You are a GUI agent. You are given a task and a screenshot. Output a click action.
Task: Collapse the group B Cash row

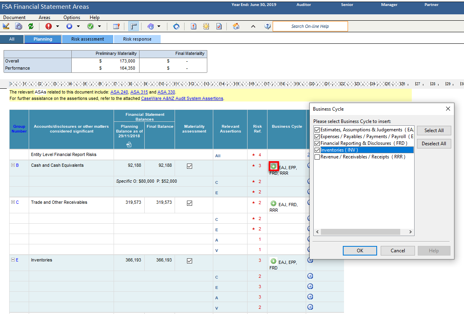pyautogui.click(x=13, y=165)
